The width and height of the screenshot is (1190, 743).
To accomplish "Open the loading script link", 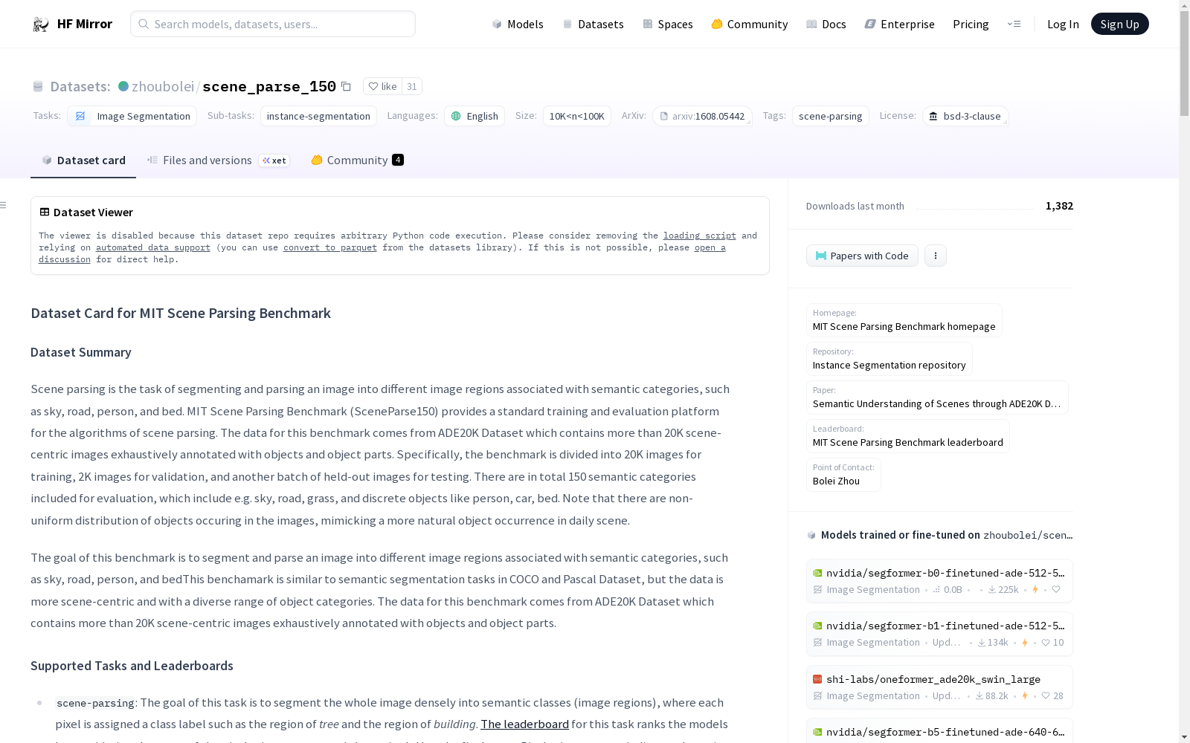I will pos(700,236).
